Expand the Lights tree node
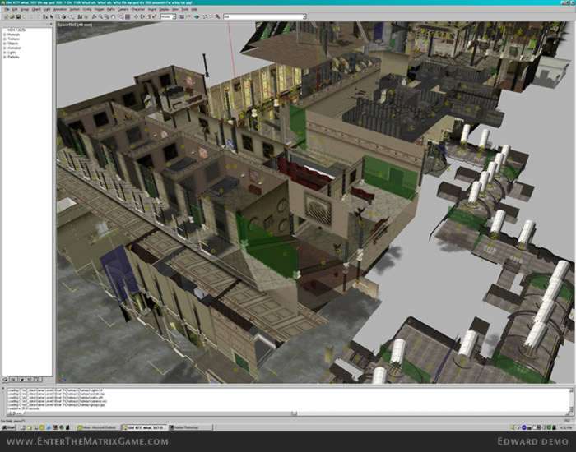Screen dimensions: 576x452 click(5, 53)
